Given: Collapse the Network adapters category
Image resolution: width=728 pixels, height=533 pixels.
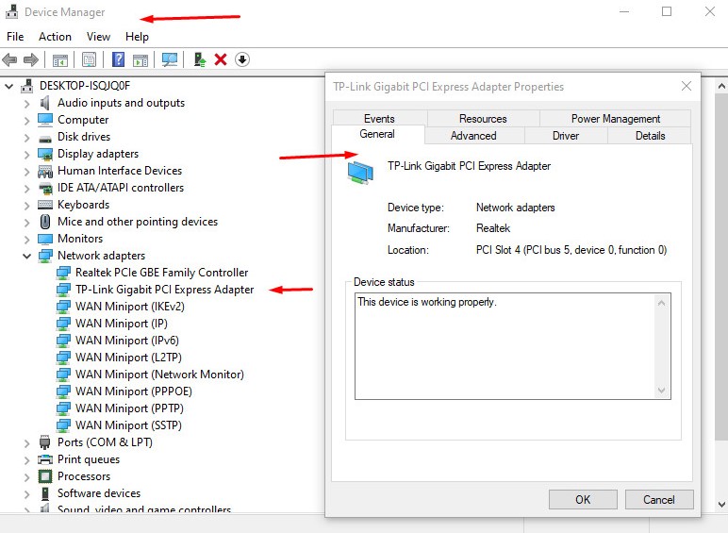Looking at the screenshot, I should 27,256.
